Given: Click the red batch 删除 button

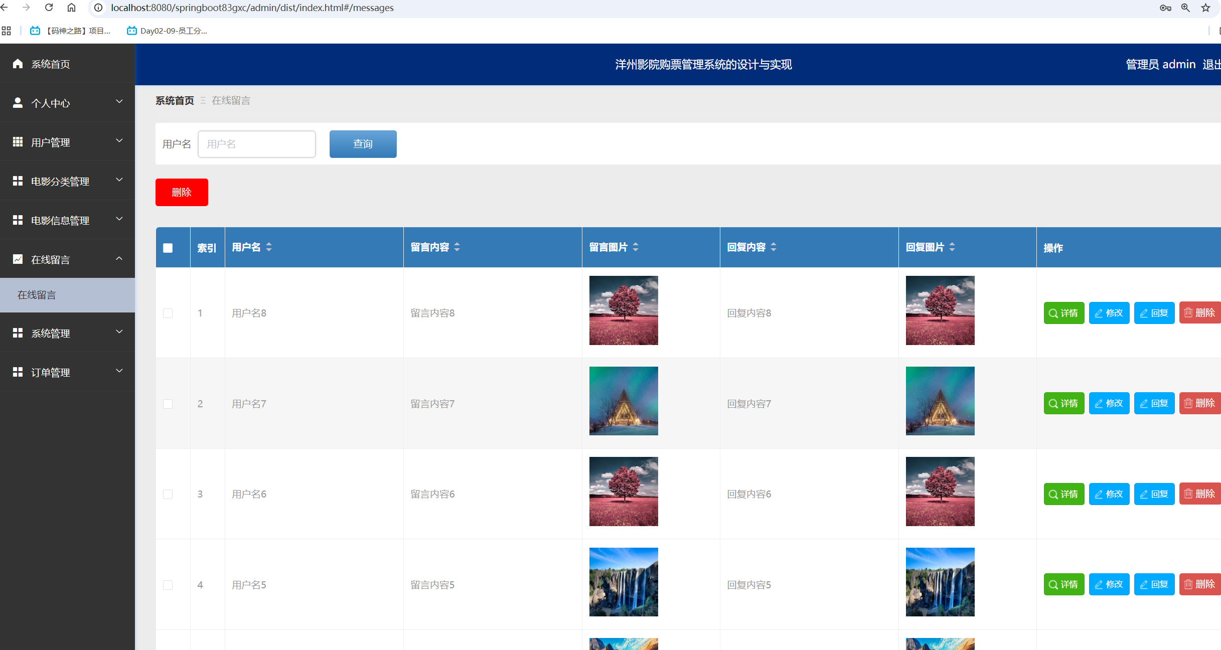Looking at the screenshot, I should coord(182,193).
